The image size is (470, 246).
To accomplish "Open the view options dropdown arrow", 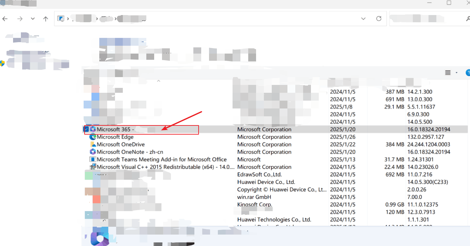I will coord(457,73).
